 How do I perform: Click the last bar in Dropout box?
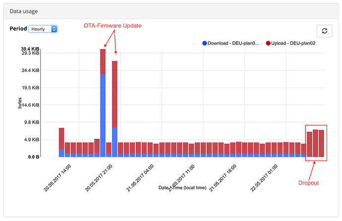[x=321, y=143]
